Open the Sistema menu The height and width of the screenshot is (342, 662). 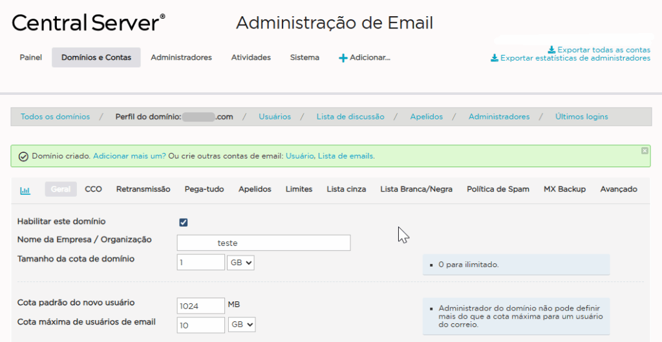click(304, 57)
